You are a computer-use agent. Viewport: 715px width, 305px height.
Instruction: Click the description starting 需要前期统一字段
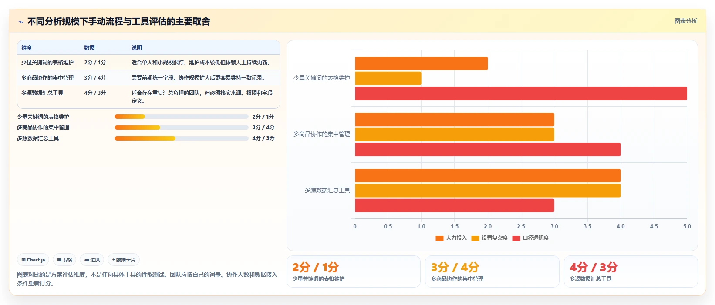tap(199, 78)
